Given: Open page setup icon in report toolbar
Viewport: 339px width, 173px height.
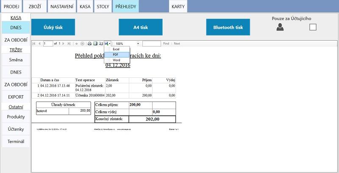Looking at the screenshot, I should click(x=101, y=44).
